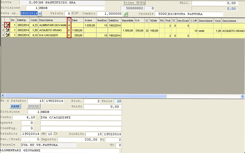Click the Sbil. amount field
Image resolution: width=245 pixels, height=153 pixels.
215,3
